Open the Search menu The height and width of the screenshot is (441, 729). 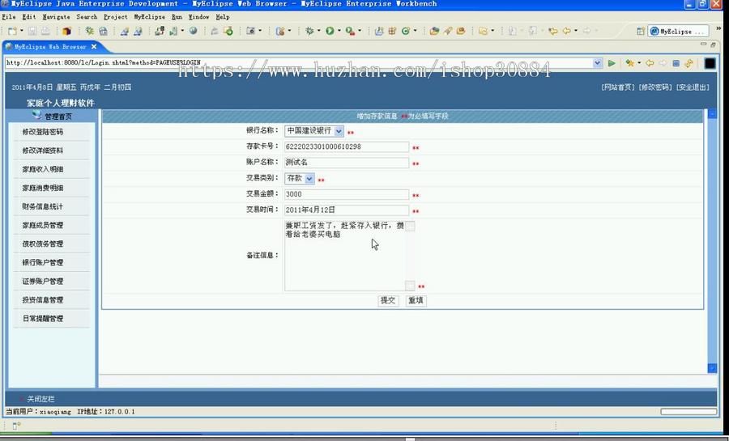[87, 17]
